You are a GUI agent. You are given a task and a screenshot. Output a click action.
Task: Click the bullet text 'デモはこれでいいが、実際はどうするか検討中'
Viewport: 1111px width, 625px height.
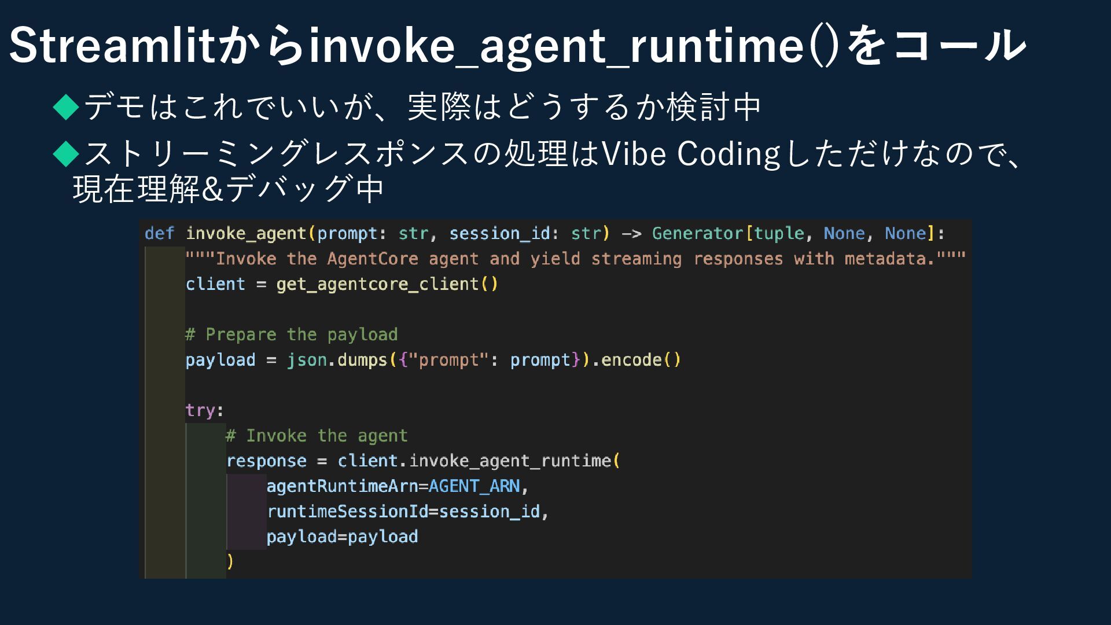[x=422, y=107]
